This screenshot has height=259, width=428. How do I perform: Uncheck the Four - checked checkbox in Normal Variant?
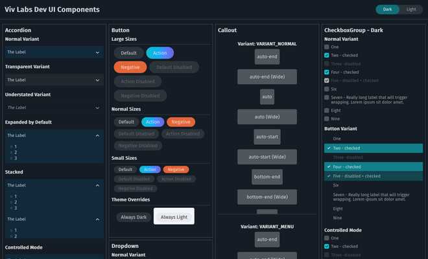pyautogui.click(x=327, y=73)
